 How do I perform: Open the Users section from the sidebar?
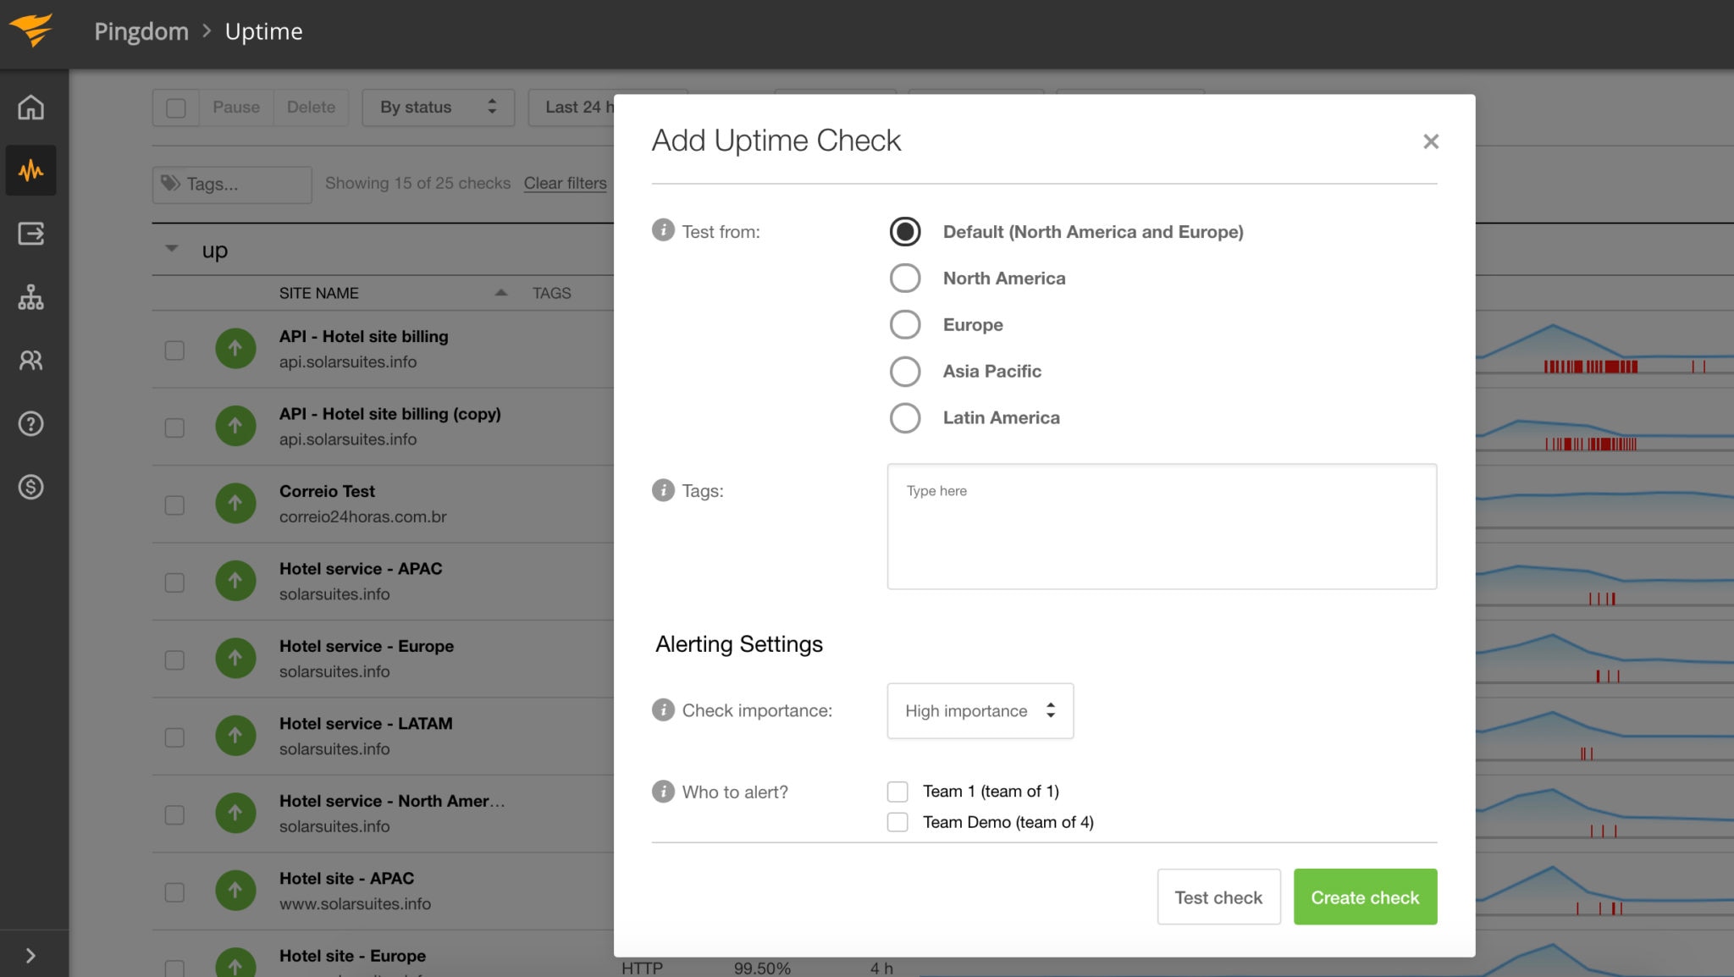pos(30,362)
